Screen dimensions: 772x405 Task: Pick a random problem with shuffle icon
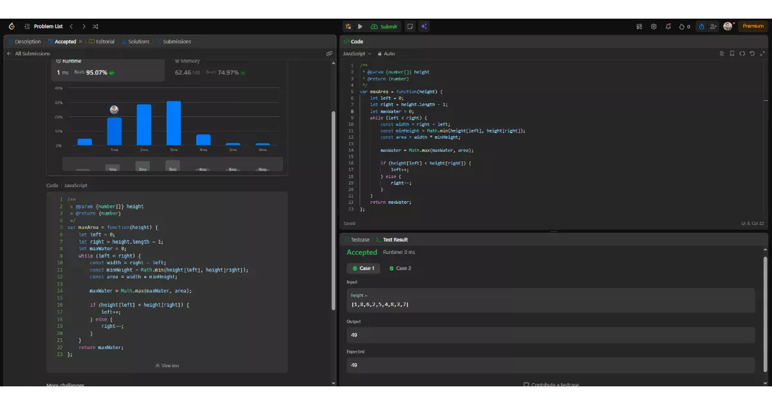95,26
